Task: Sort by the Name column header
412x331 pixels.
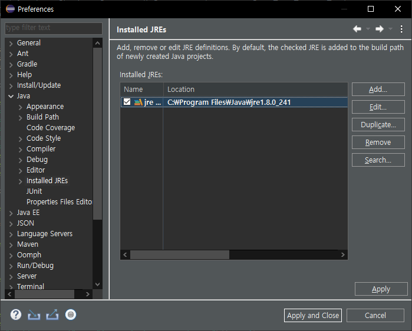Action: click(142, 90)
